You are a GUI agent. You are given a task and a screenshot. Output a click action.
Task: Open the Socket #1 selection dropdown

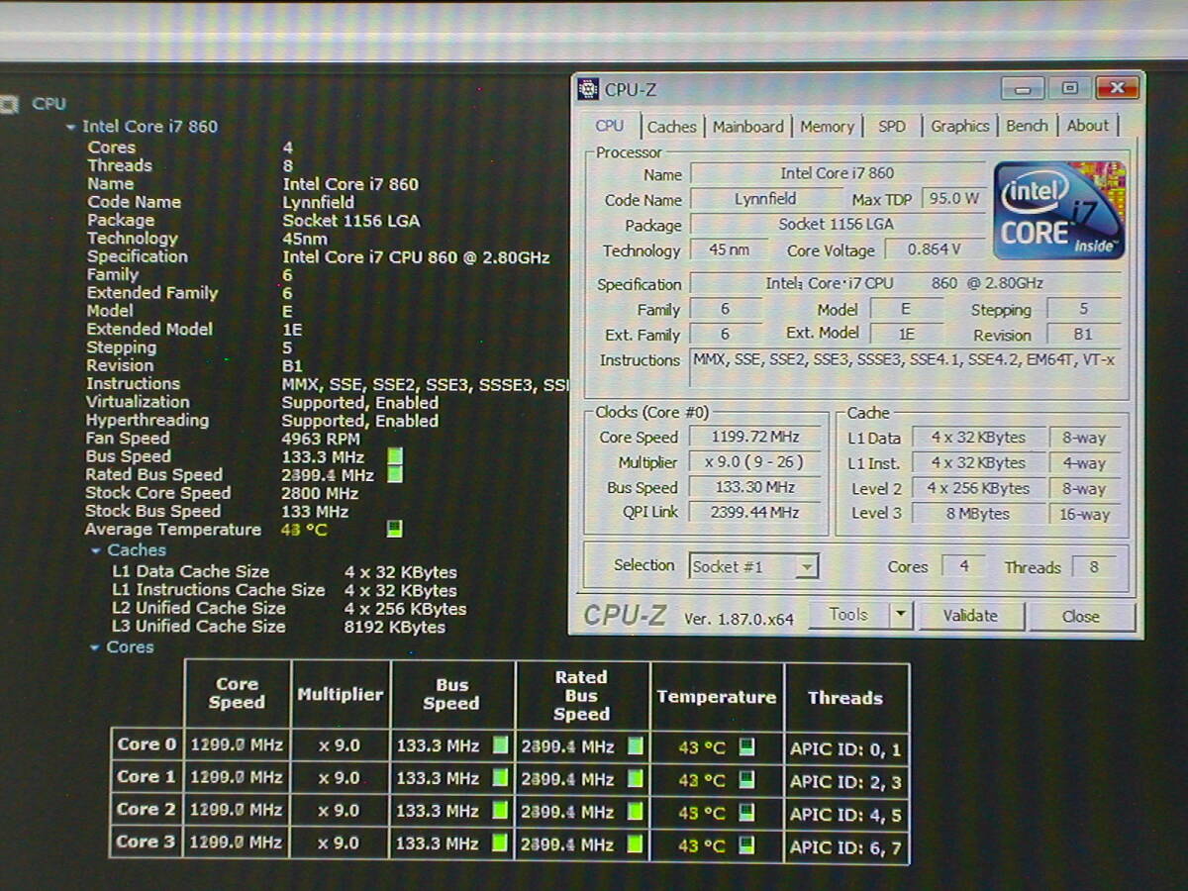[x=807, y=567]
